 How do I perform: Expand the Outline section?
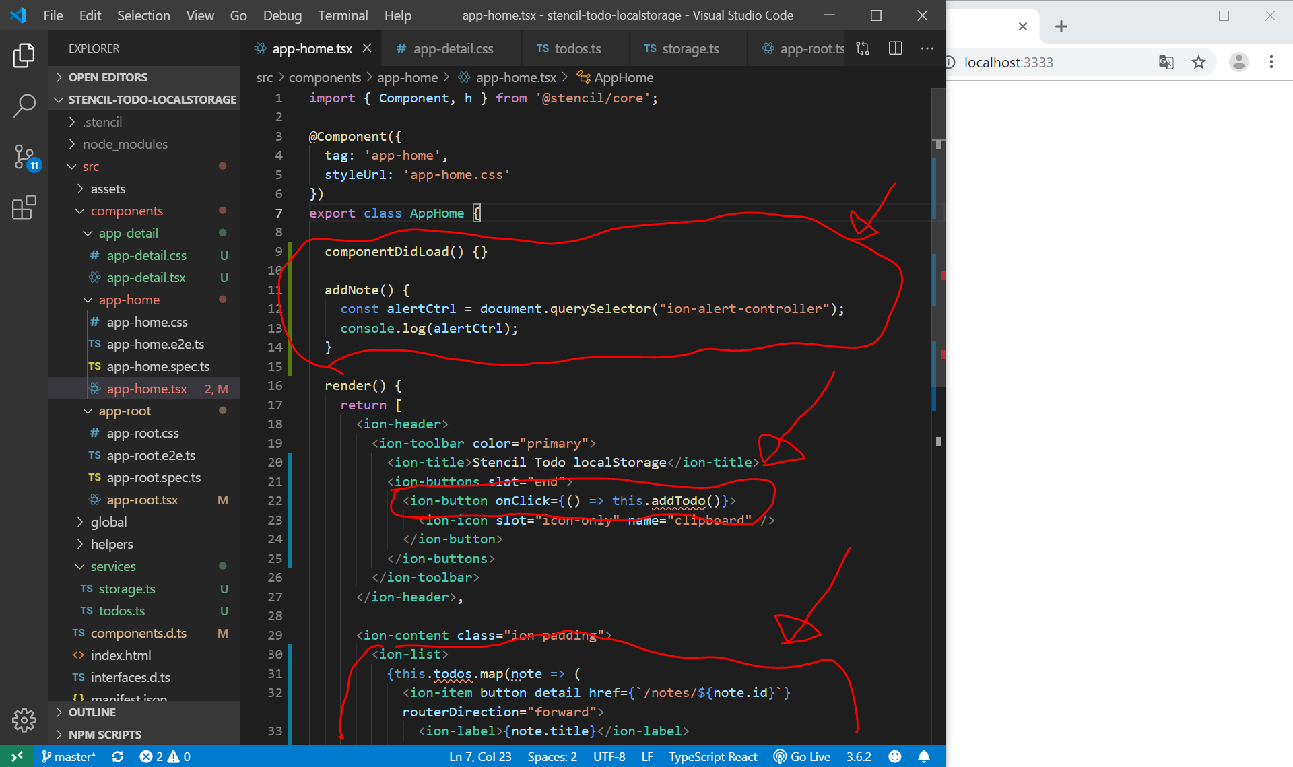click(x=144, y=712)
